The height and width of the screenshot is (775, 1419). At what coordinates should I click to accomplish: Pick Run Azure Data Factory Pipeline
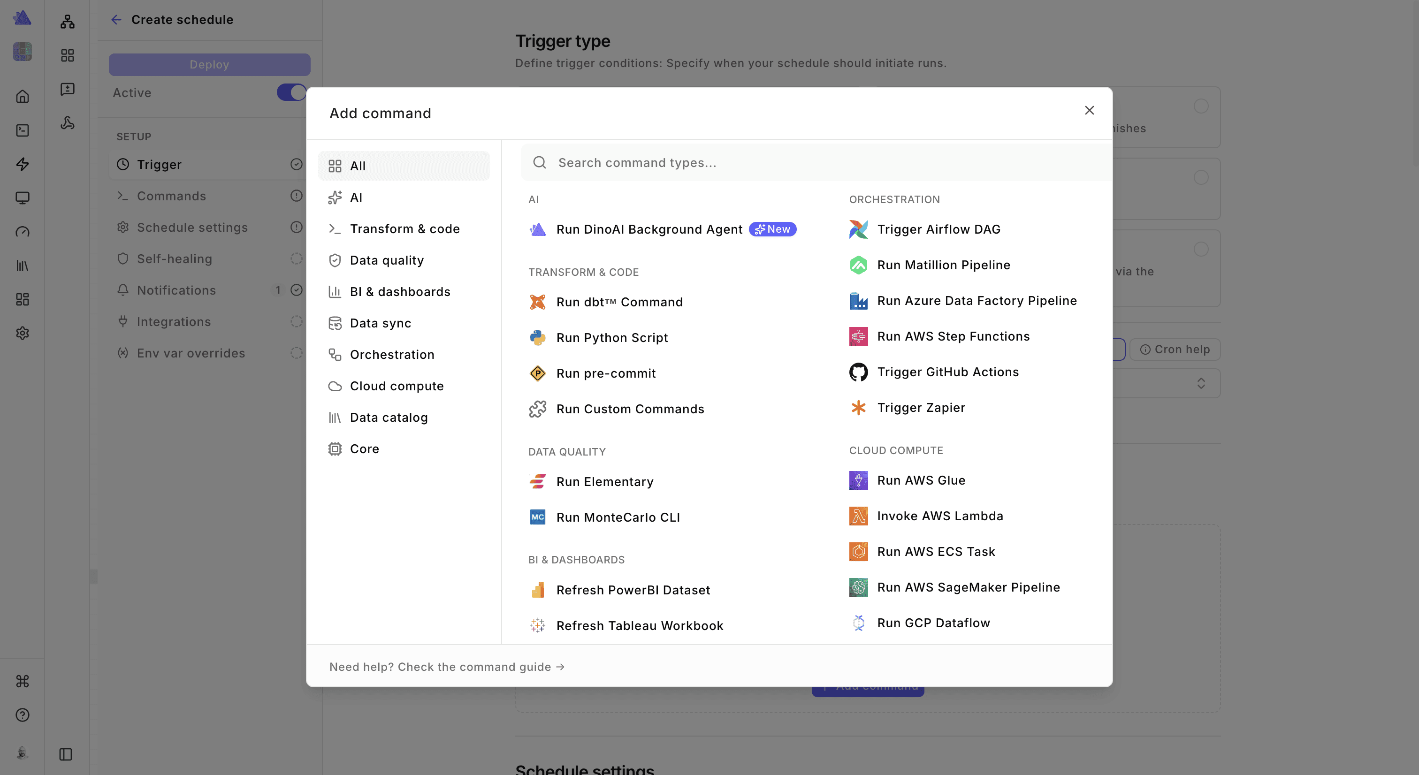pyautogui.click(x=963, y=301)
